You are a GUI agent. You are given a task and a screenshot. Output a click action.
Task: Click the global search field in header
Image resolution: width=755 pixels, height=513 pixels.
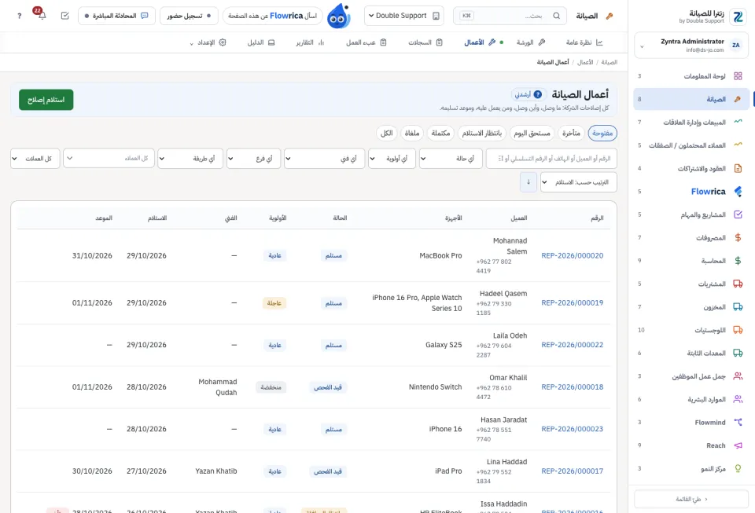[x=510, y=16]
